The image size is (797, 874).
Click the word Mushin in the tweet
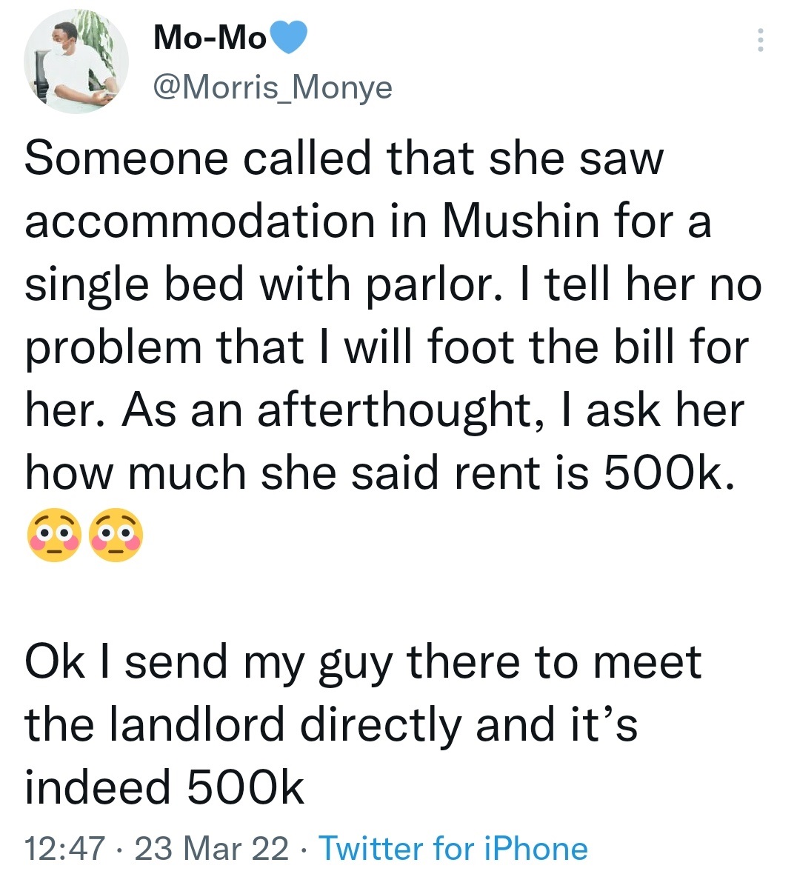tap(519, 221)
